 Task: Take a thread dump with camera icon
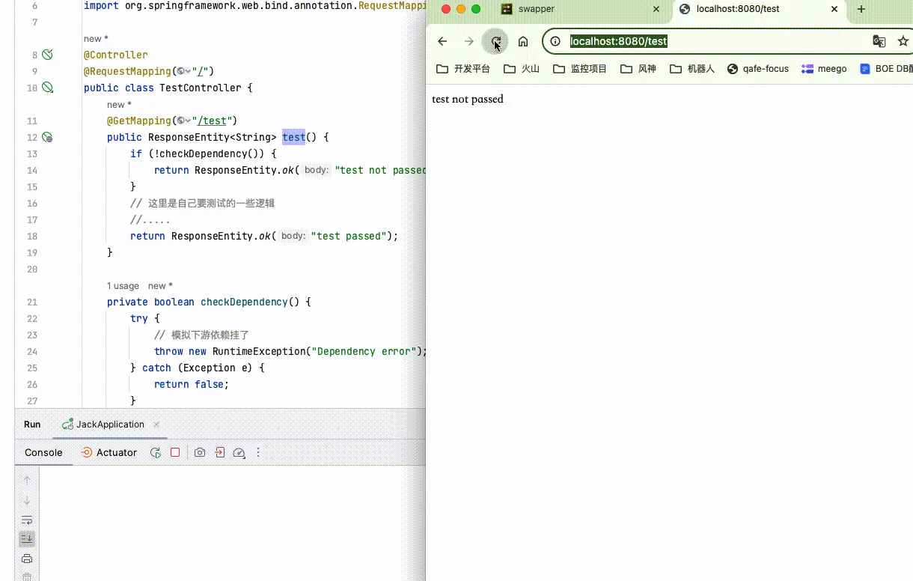200,453
